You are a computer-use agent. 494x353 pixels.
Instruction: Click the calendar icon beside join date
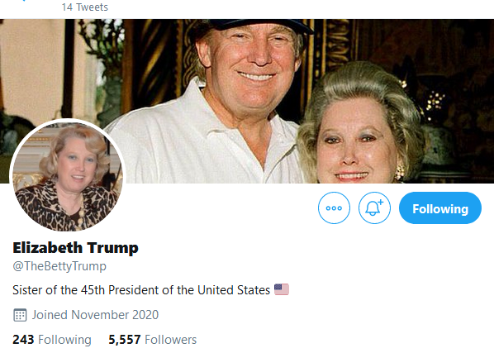(20, 315)
